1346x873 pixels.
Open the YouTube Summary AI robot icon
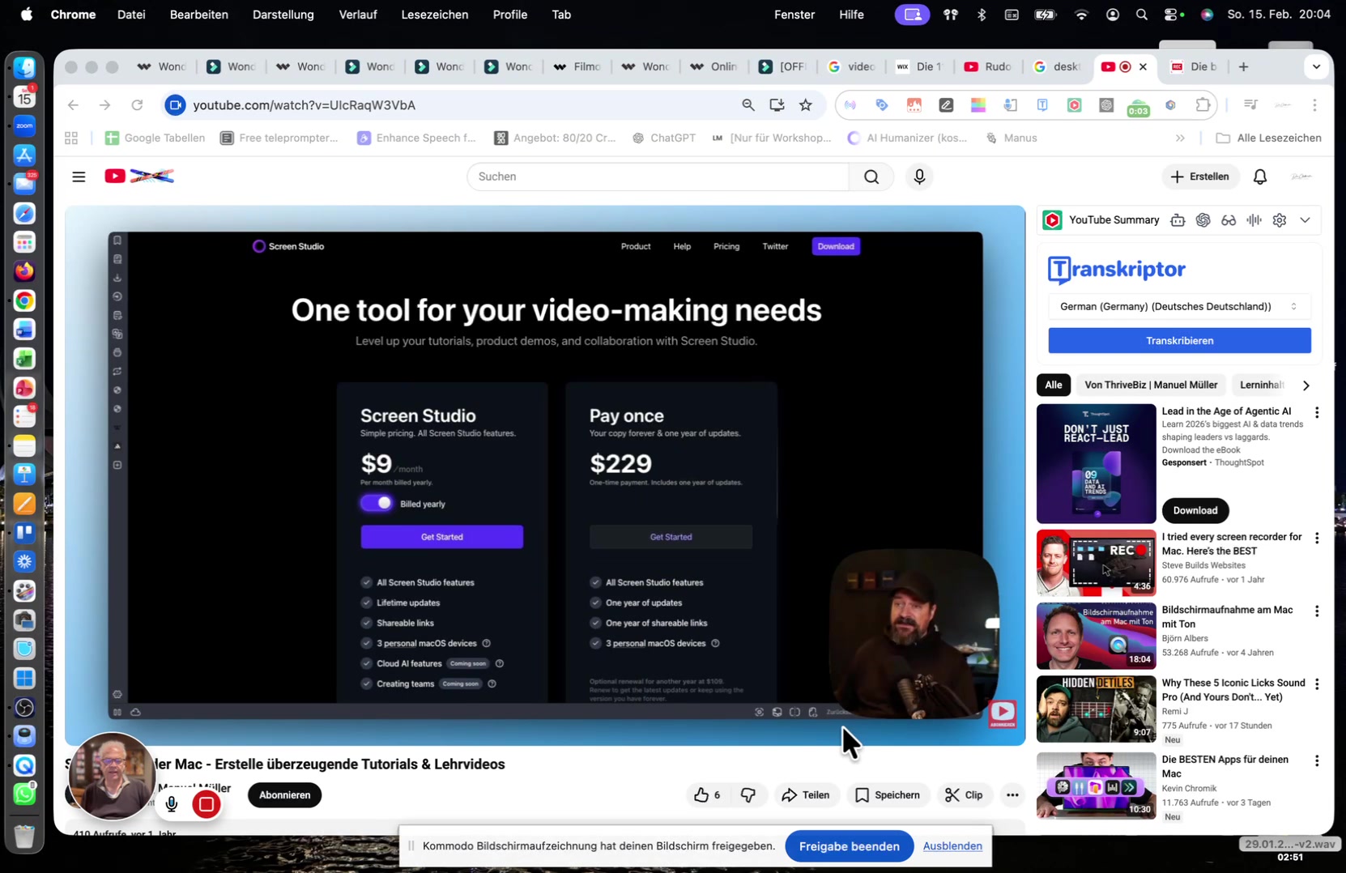pos(1178,220)
